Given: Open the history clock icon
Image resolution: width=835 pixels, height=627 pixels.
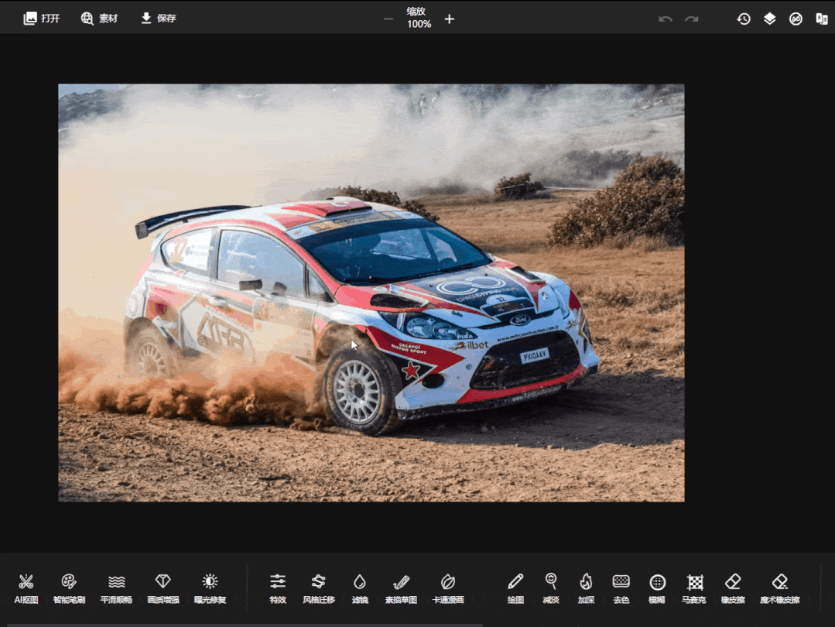Looking at the screenshot, I should pos(744,19).
